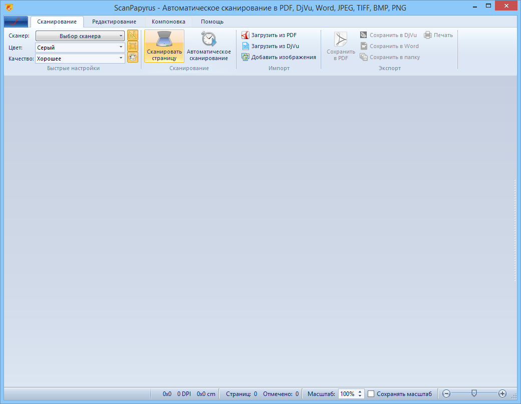Click the Масштаб 100% input field
Viewport: 521px width, 404px height.
click(x=348, y=393)
